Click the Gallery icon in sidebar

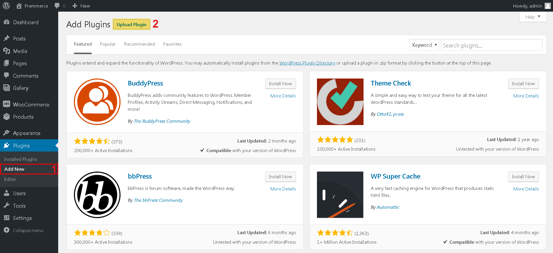tap(6, 88)
